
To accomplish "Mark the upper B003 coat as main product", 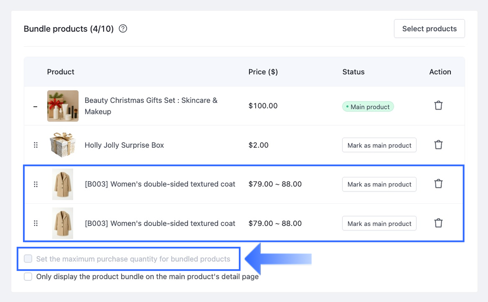I will click(x=379, y=184).
